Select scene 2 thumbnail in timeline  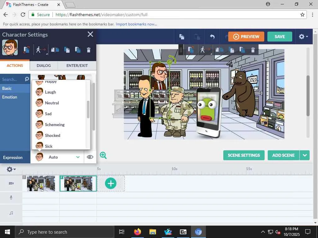coord(78,183)
